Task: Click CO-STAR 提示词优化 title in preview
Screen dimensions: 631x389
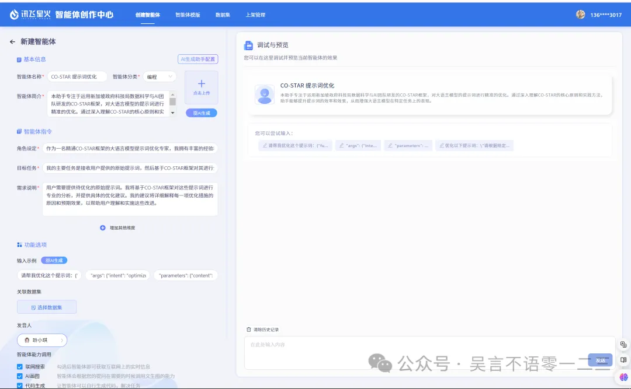Action: click(x=307, y=86)
